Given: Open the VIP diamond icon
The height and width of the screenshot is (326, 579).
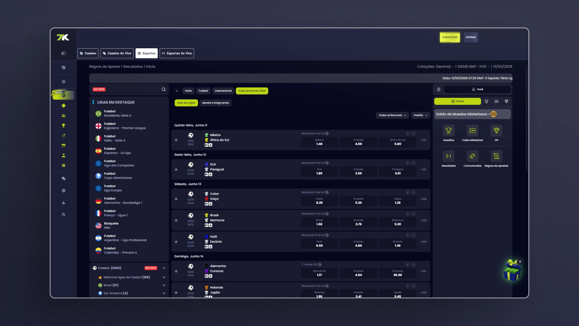Looking at the screenshot, I should coord(496,131).
